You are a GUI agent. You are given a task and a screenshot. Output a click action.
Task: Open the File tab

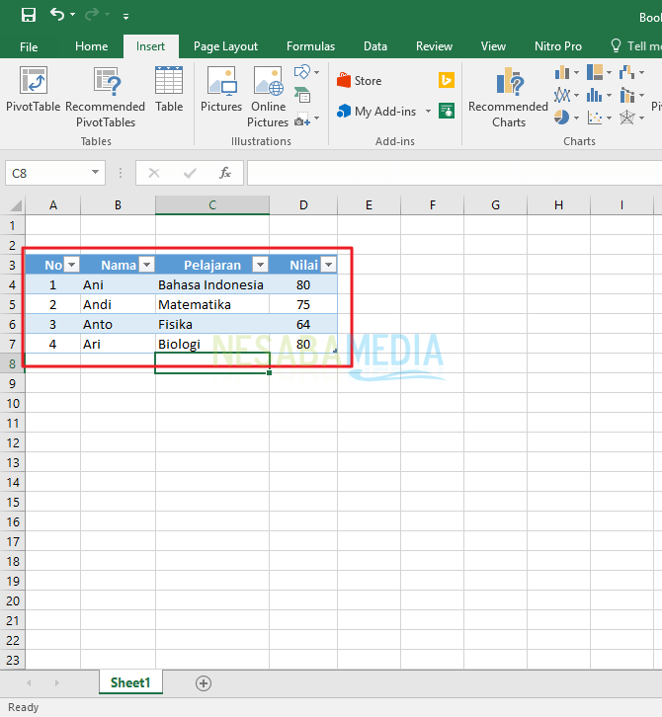(29, 46)
